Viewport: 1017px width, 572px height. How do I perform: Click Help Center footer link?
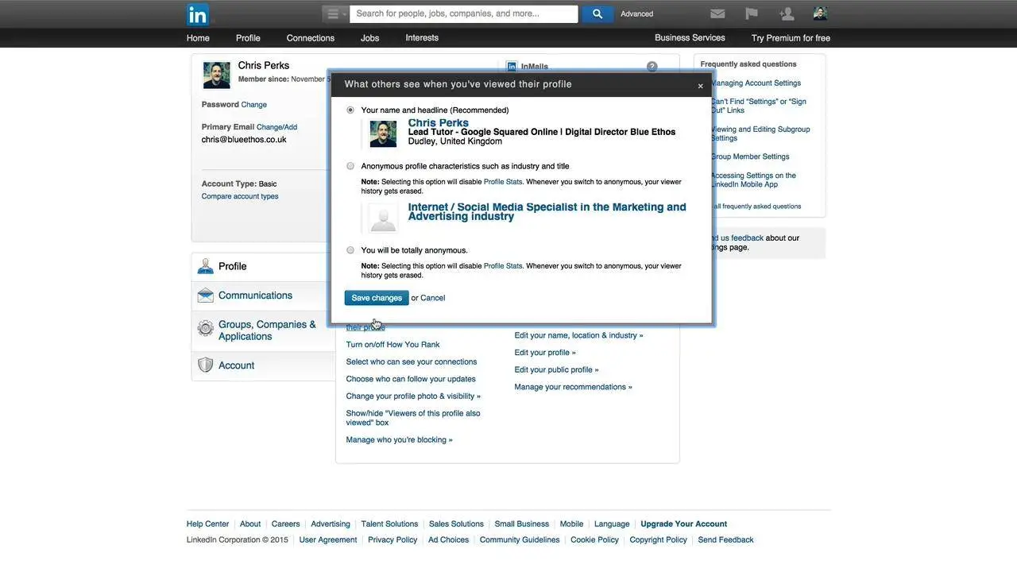tap(207, 524)
